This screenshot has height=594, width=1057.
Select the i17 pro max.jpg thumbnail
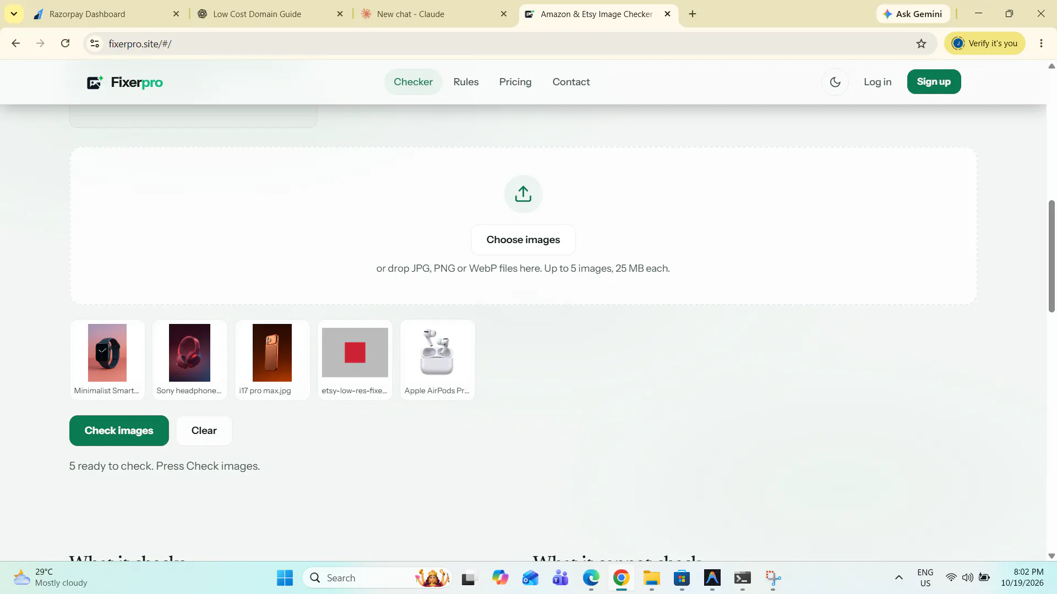(x=272, y=360)
